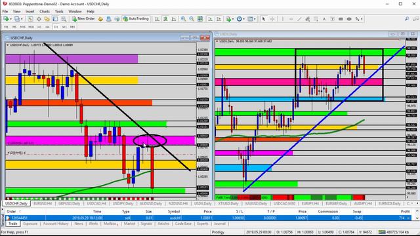Select the Vertical Line drawing tool

point(283,19)
